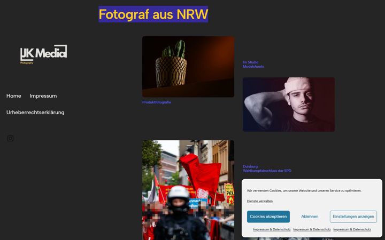Screen dimensions: 385x240
Task: Click Ablehnen in the cookie banner
Action: coord(310,217)
